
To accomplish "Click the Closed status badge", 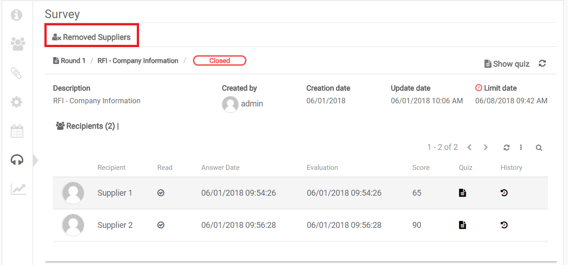I will pos(220,61).
